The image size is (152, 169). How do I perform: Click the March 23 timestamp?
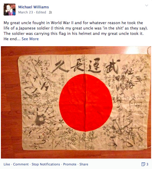pos(26,12)
